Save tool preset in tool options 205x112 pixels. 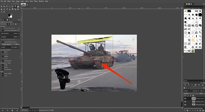[x=3, y=111]
